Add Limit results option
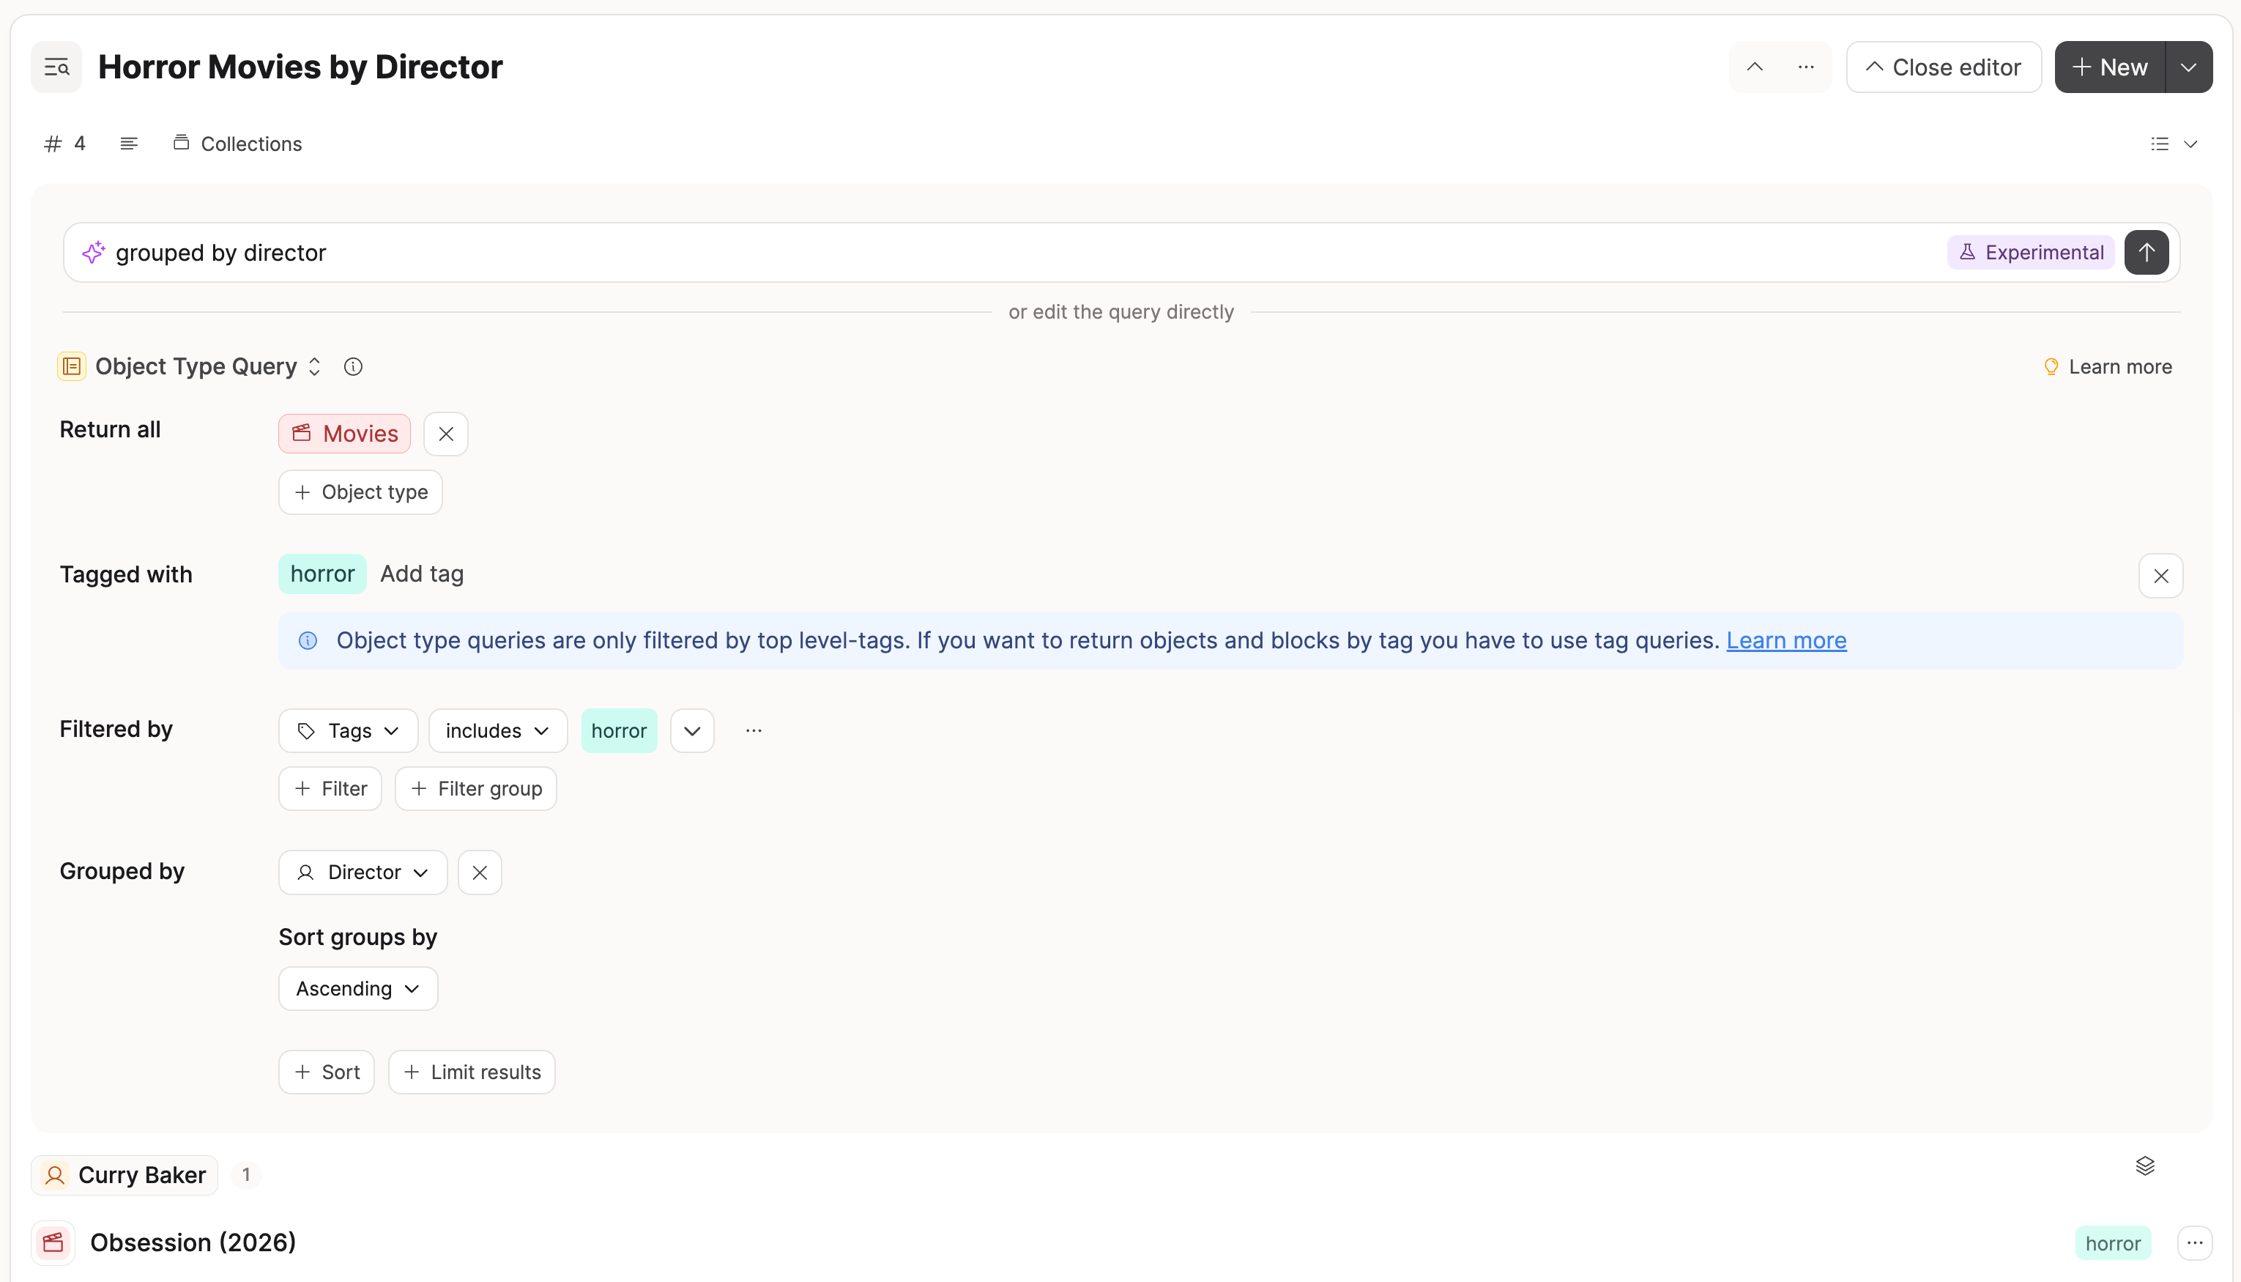This screenshot has width=2241, height=1282. pyautogui.click(x=472, y=1072)
